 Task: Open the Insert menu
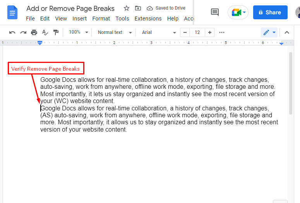point(79,19)
